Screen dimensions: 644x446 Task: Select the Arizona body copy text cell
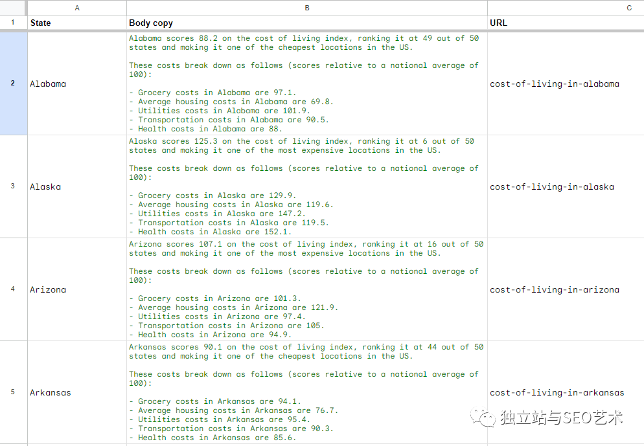[307, 289]
